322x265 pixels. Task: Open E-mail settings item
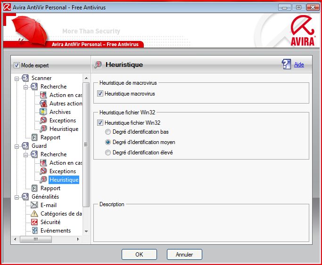49,205
